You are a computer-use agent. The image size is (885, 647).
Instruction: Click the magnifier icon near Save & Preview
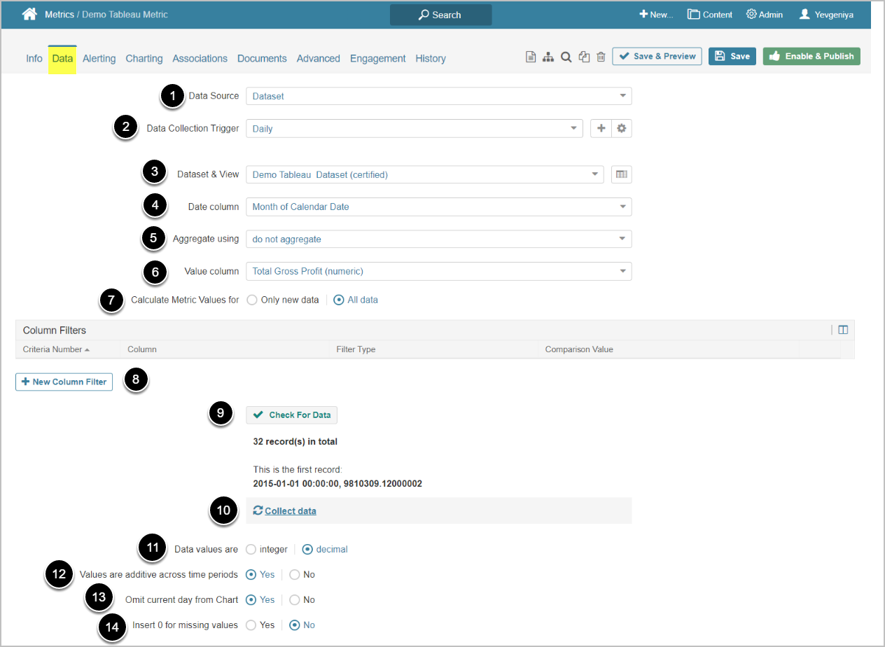tap(566, 57)
